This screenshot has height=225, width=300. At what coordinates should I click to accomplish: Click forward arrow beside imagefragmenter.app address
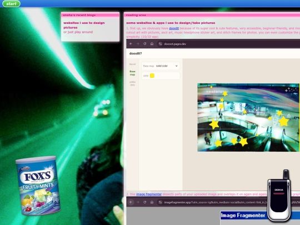pos(138,202)
